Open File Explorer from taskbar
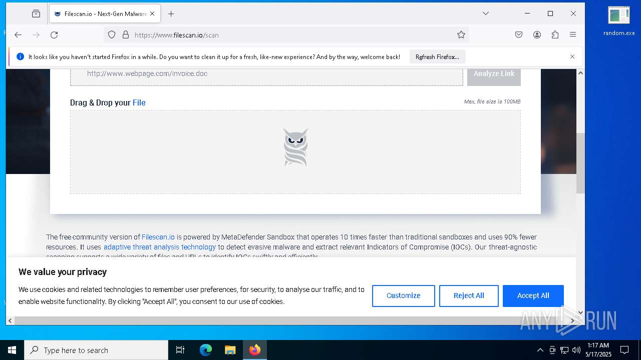Screen dimensions: 641x360 [230, 350]
